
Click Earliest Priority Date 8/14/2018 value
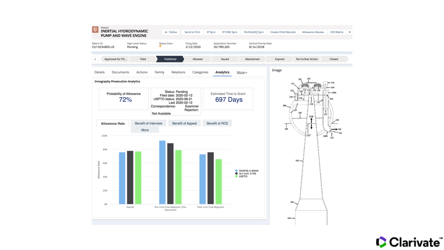[x=256, y=47]
